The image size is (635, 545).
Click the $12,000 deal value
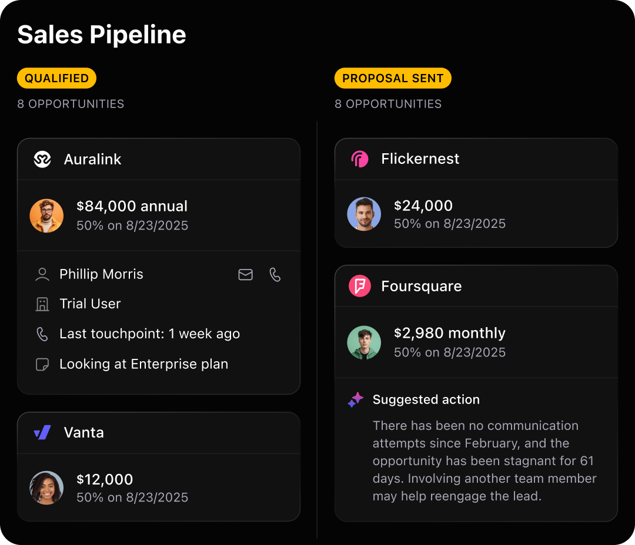(105, 479)
